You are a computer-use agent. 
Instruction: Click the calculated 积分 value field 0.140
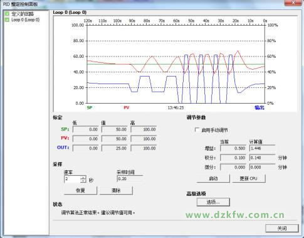pos(262,158)
